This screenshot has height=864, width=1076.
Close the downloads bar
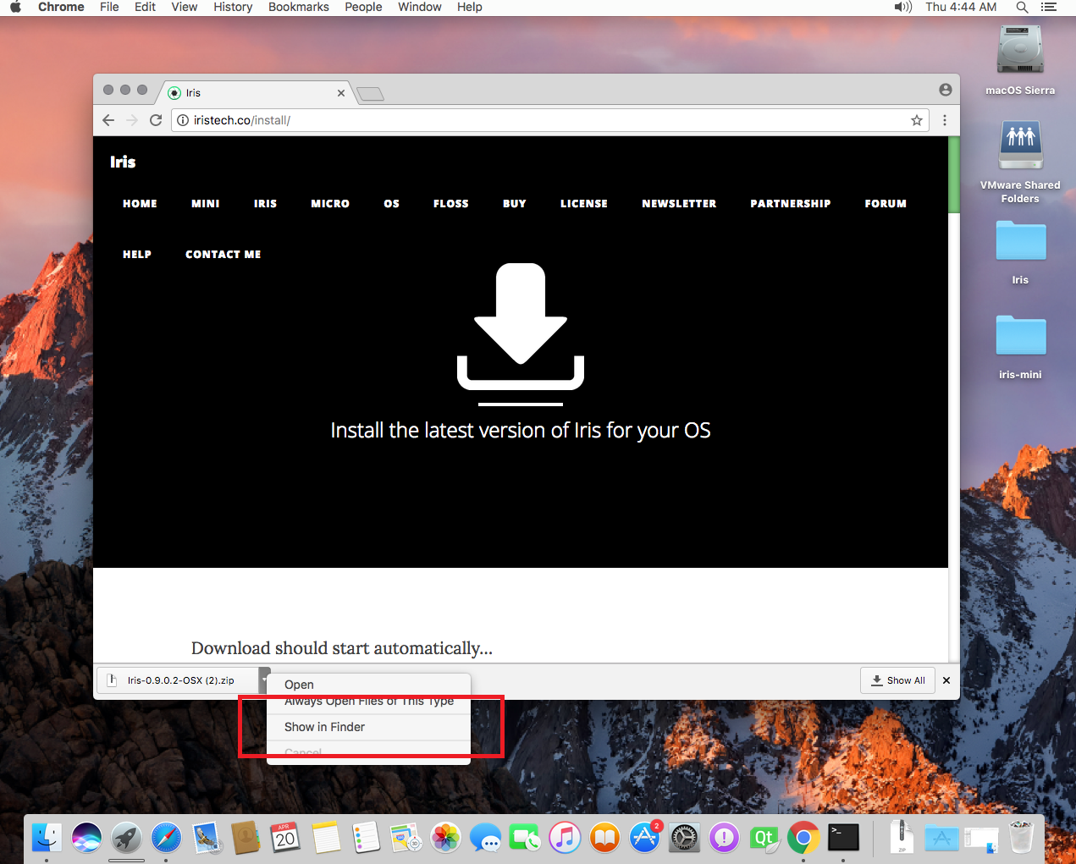click(946, 680)
